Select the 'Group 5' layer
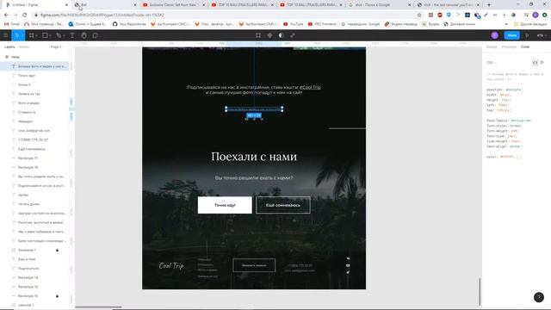 pos(34,84)
